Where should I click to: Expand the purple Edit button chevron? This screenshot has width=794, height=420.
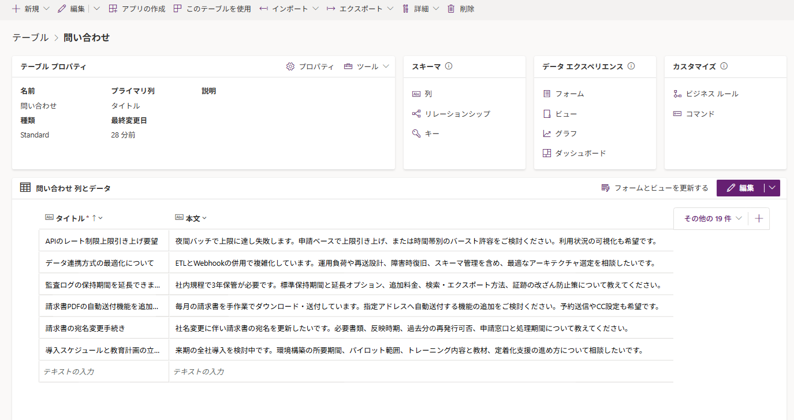click(x=772, y=188)
